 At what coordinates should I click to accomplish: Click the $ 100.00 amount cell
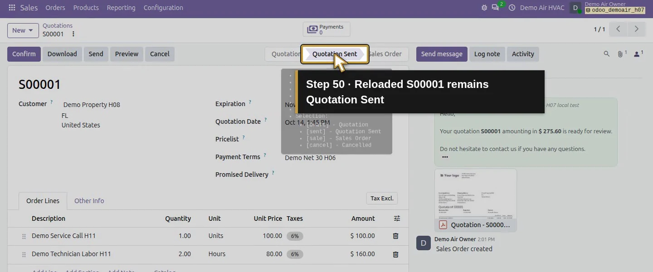click(x=363, y=236)
